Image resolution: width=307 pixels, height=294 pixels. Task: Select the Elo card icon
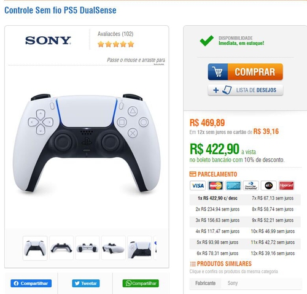click(x=269, y=185)
